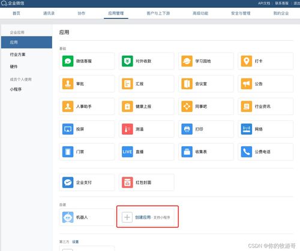Open the API文档 link
This screenshot has width=300, height=251.
click(264, 3)
